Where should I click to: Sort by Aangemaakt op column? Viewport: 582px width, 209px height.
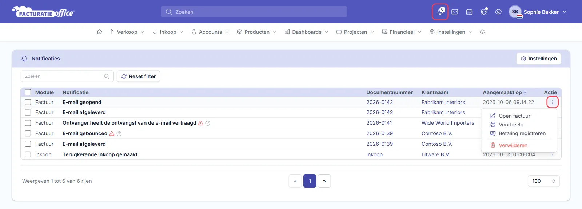pyautogui.click(x=505, y=92)
